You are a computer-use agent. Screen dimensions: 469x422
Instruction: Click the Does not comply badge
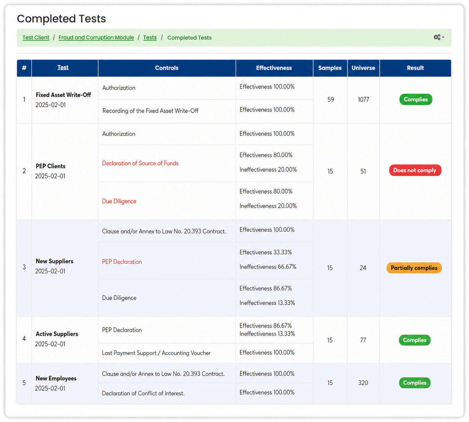coord(415,170)
